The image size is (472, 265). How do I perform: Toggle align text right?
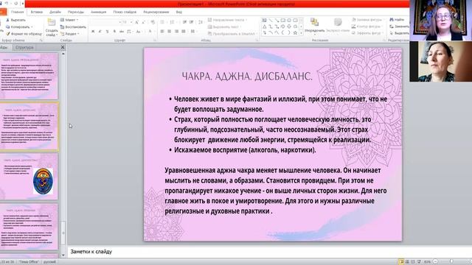[x=176, y=31]
